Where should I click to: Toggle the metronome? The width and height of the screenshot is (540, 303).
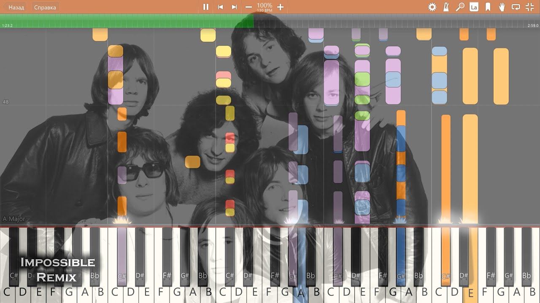[x=446, y=7]
